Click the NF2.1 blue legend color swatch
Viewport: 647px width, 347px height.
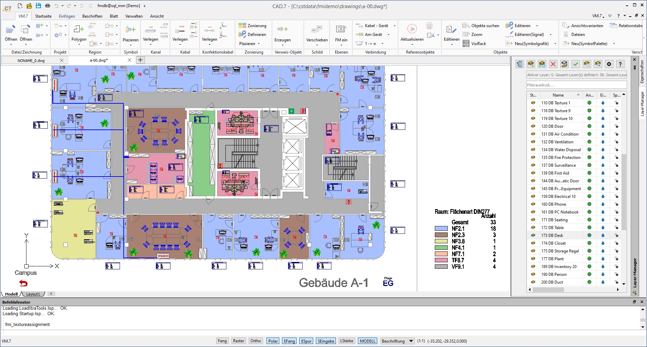tap(441, 229)
